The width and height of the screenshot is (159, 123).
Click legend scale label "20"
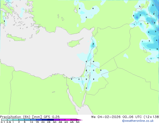[43, 122]
